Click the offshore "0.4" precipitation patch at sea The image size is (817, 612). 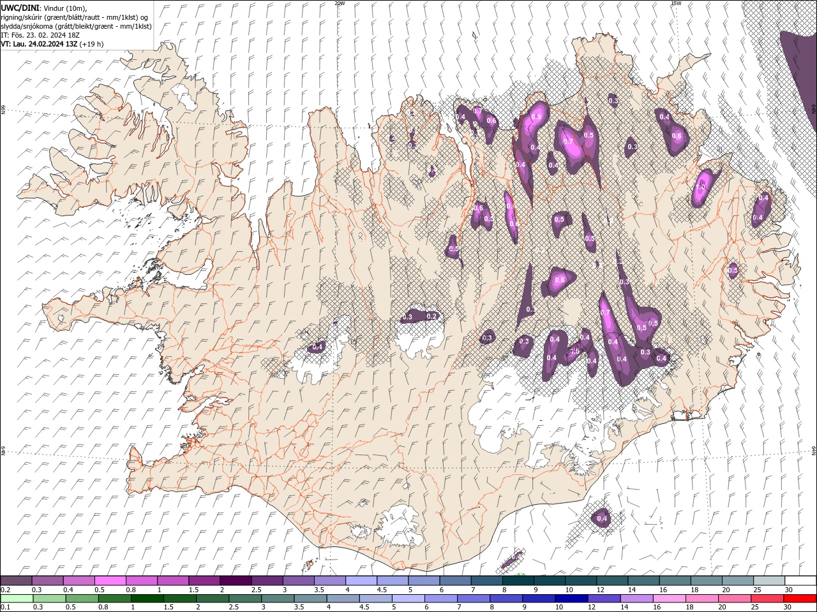(x=602, y=518)
